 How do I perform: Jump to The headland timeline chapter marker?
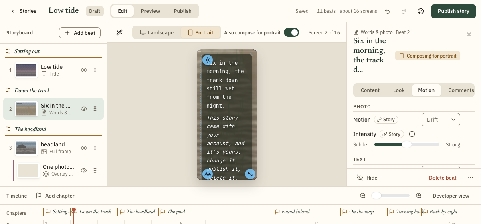[137, 212]
